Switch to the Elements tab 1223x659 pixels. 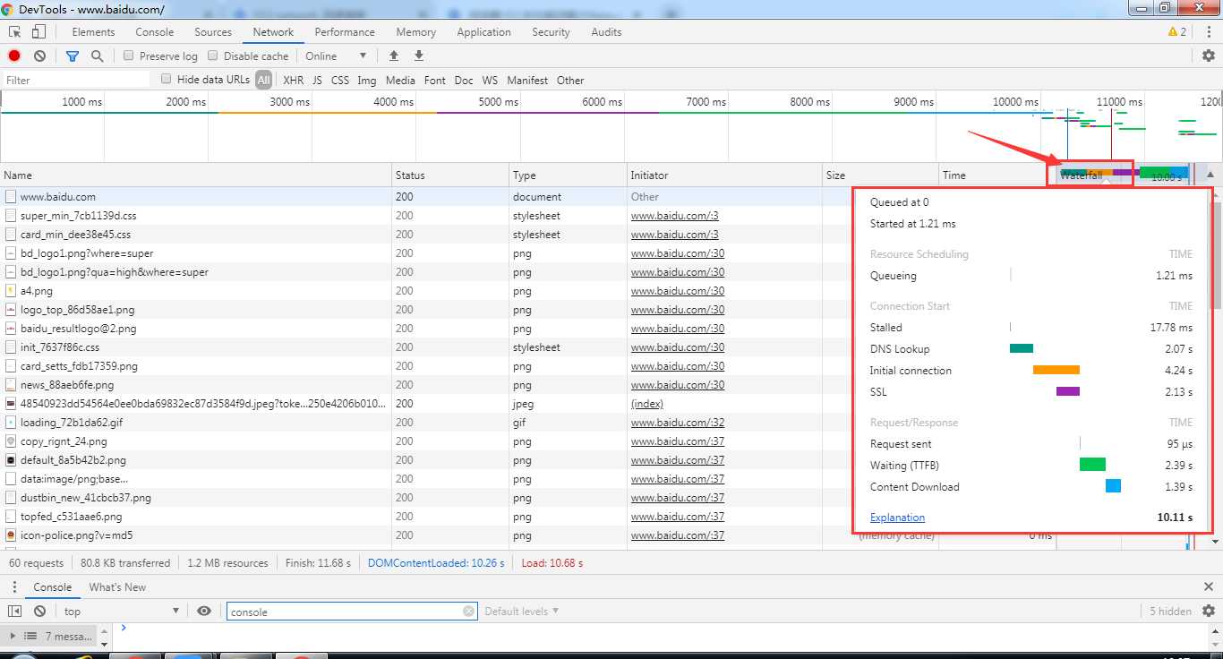tap(93, 31)
